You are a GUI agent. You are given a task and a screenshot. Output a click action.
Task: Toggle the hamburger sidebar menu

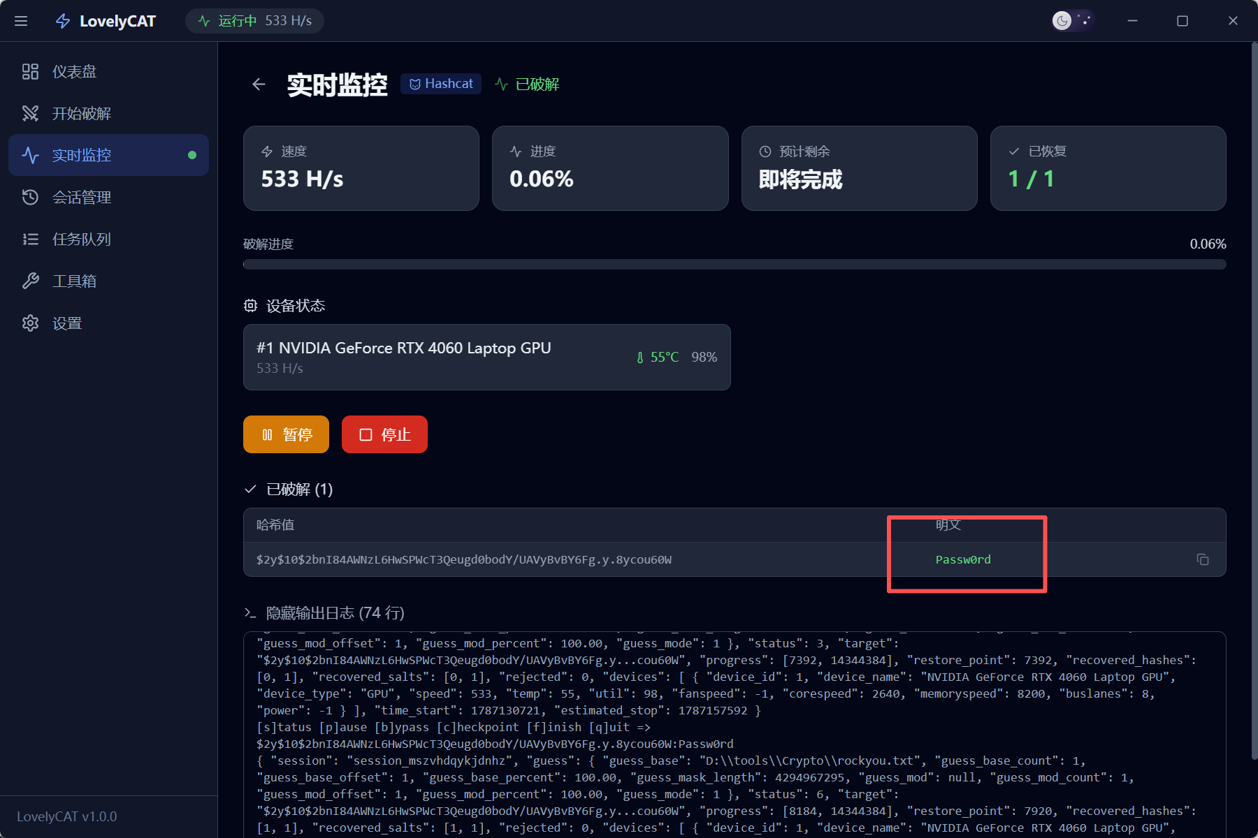tap(21, 21)
